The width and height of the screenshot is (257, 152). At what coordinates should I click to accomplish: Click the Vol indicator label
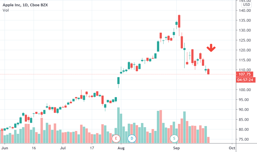(x=6, y=10)
